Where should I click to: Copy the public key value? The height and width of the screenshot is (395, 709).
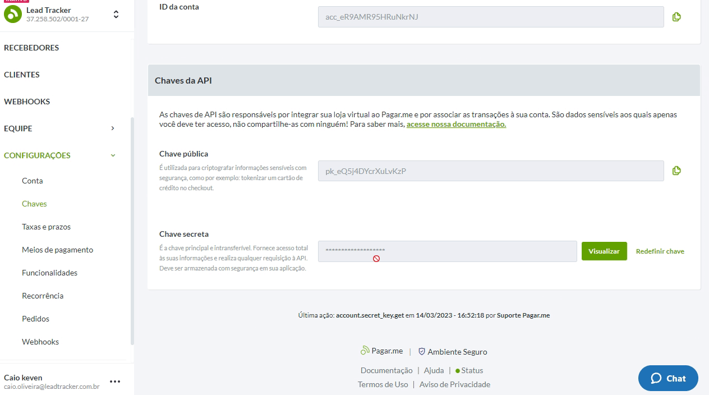676,171
